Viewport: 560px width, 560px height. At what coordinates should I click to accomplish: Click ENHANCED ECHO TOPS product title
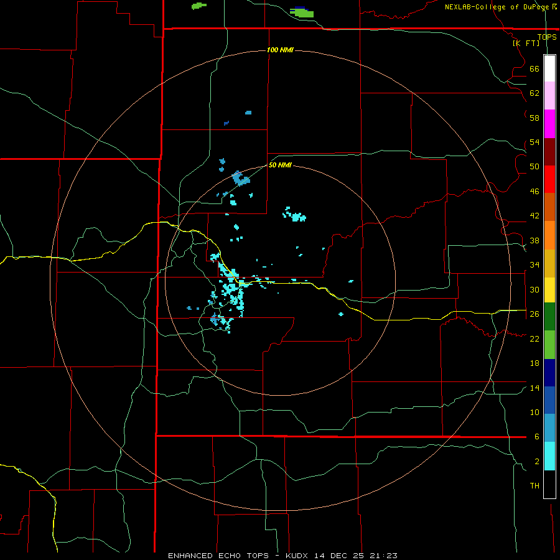218,556
